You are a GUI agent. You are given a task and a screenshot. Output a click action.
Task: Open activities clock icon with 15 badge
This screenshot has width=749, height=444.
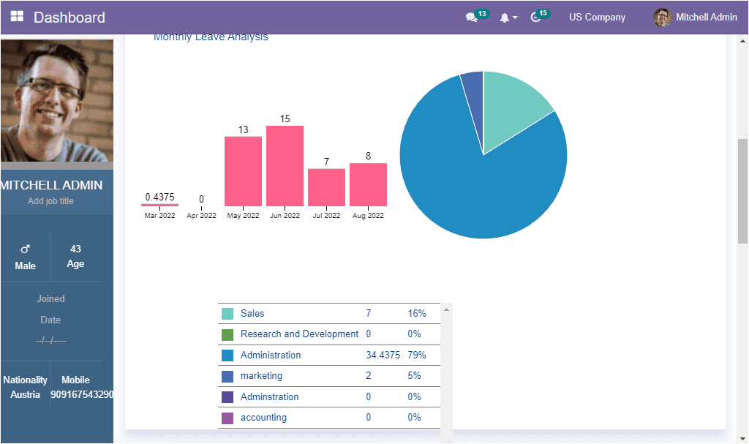coord(536,18)
